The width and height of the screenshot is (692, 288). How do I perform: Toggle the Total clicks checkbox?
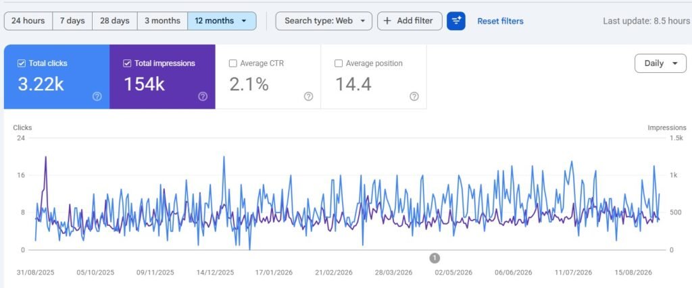coord(21,63)
